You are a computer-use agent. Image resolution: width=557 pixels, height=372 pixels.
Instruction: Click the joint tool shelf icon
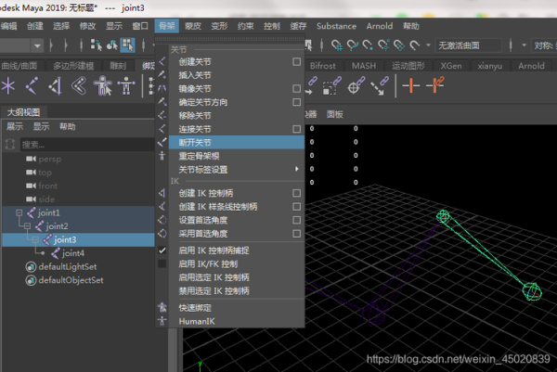(x=32, y=86)
